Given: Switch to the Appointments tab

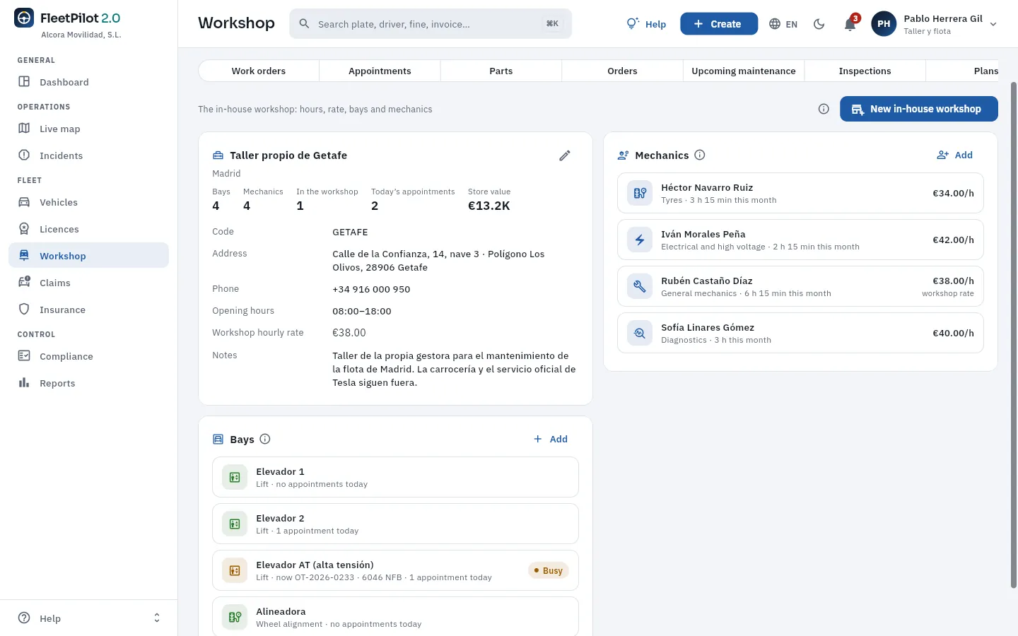Looking at the screenshot, I should point(380,71).
